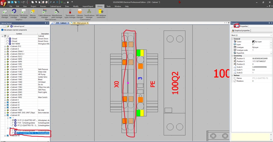Open the Linetype ByLayer dropdown

coord(271,47)
